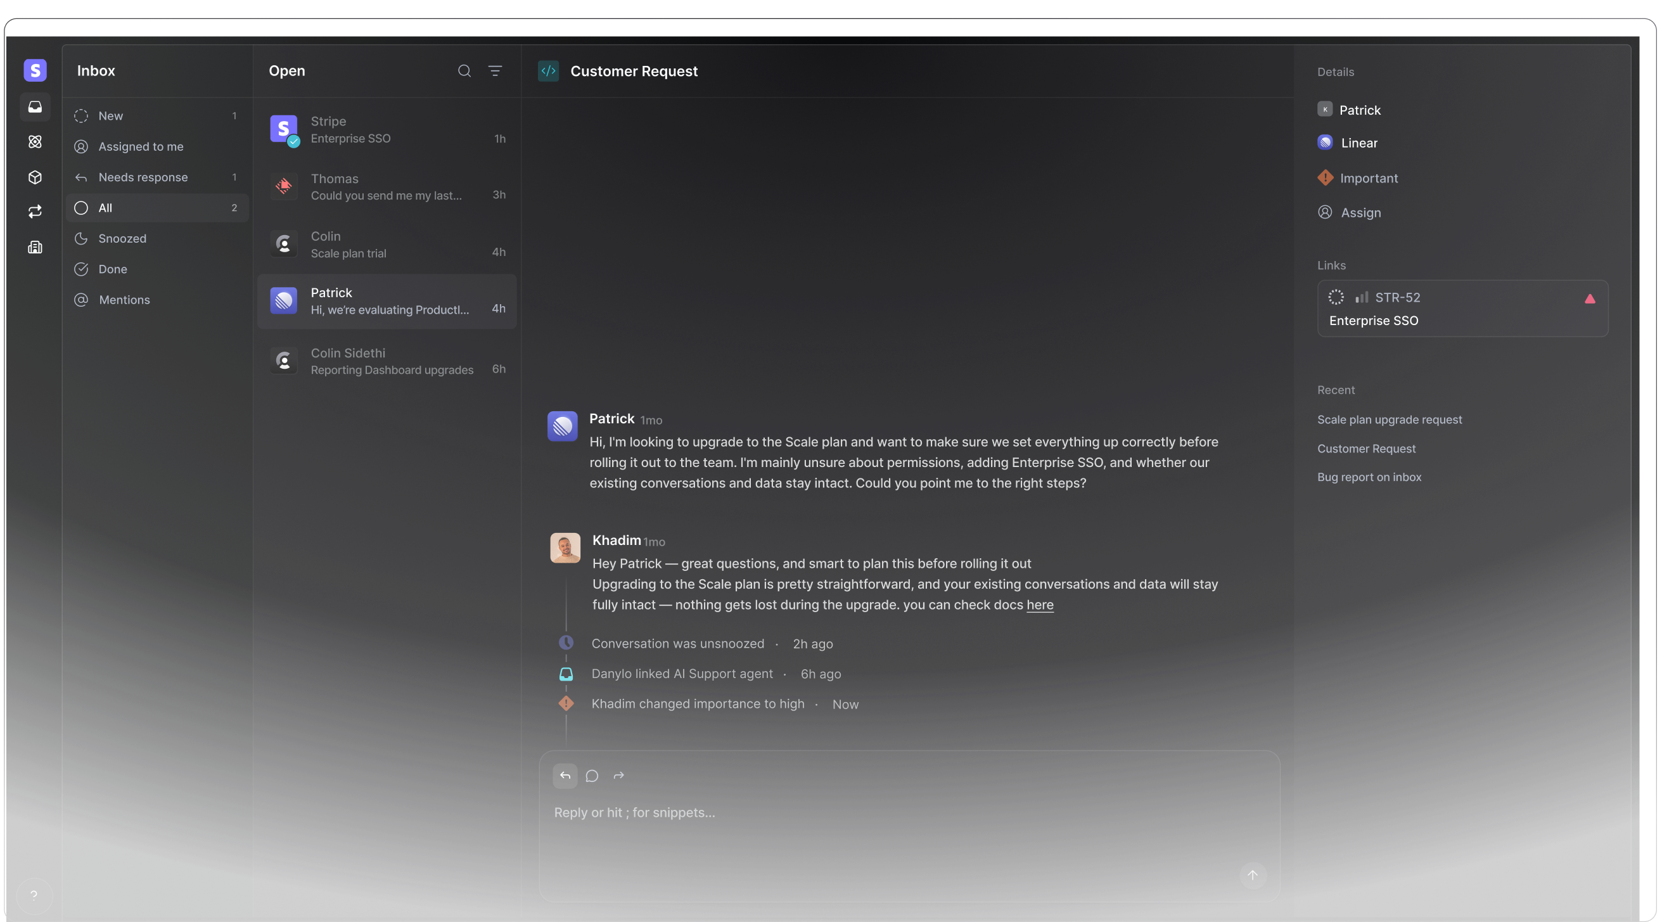
Task: Open search in the conversation list header
Action: click(x=464, y=71)
